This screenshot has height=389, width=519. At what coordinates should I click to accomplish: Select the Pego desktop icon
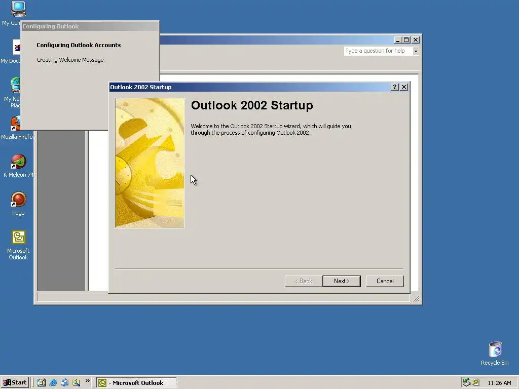18,204
